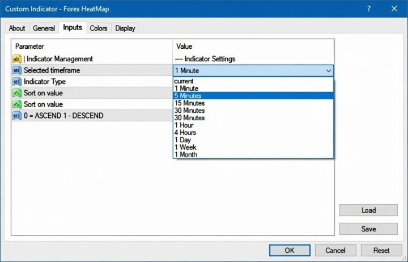
Task: Select '4 Hours' timeframe option
Action: (253, 132)
